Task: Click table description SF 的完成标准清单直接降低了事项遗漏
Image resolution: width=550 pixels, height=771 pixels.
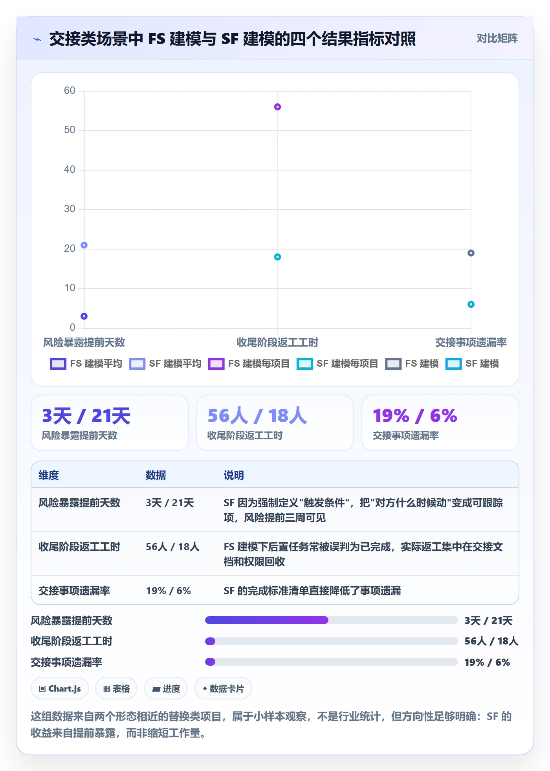Action: coord(312,591)
